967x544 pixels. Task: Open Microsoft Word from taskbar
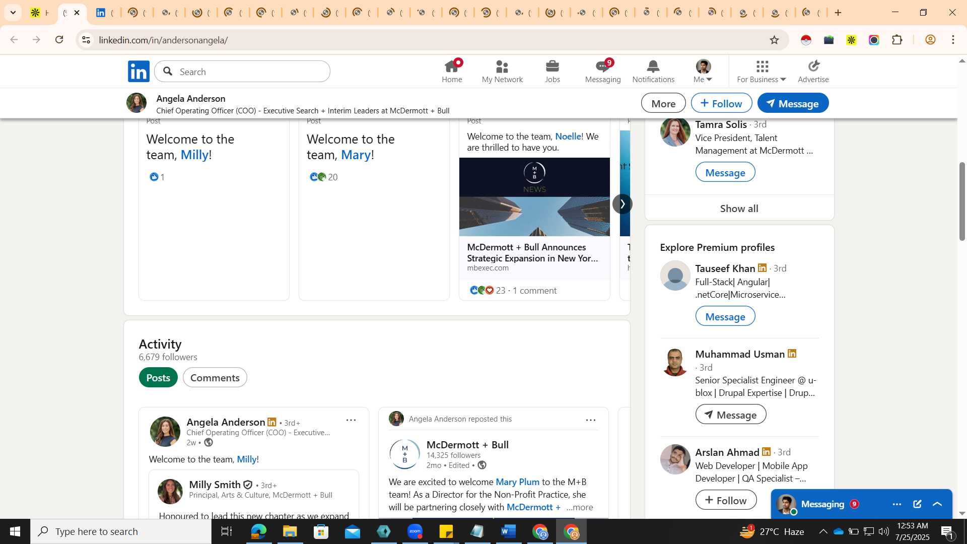pos(508,531)
